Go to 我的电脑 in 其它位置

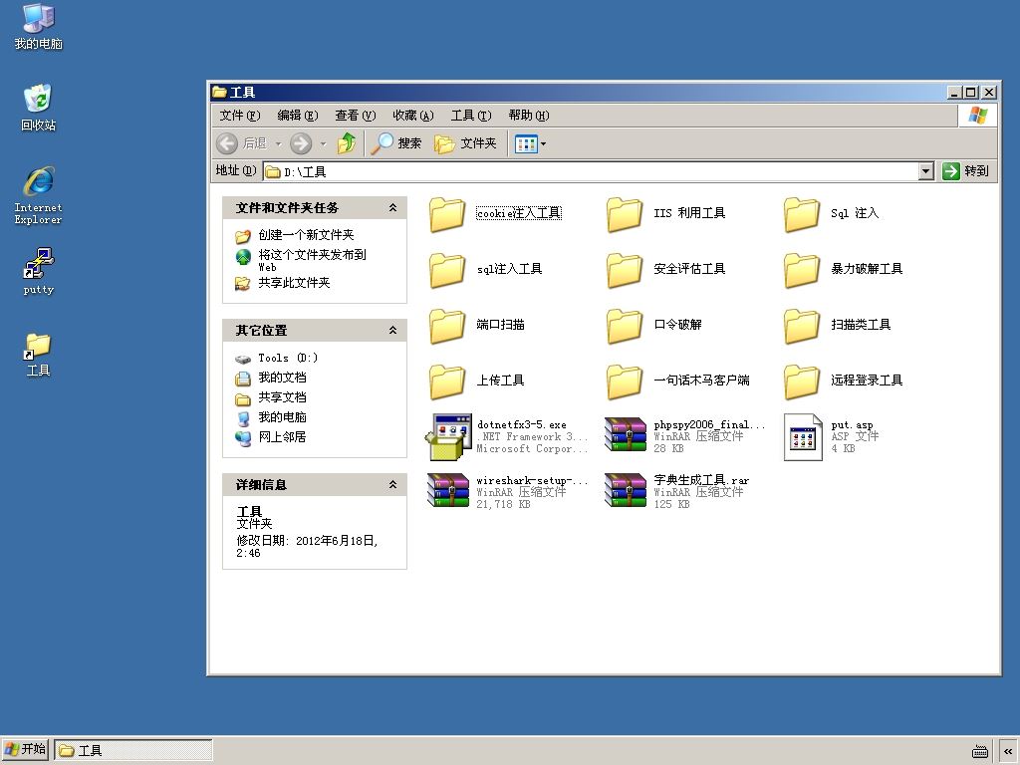282,417
